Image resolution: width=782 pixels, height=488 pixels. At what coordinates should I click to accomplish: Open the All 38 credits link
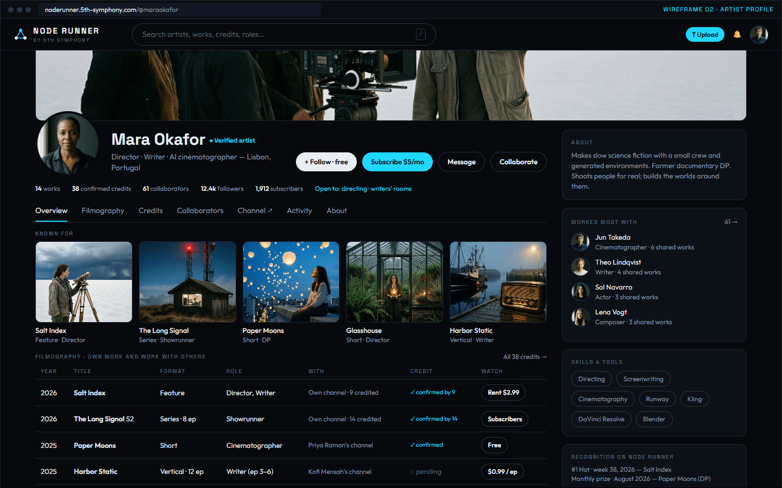pyautogui.click(x=525, y=357)
